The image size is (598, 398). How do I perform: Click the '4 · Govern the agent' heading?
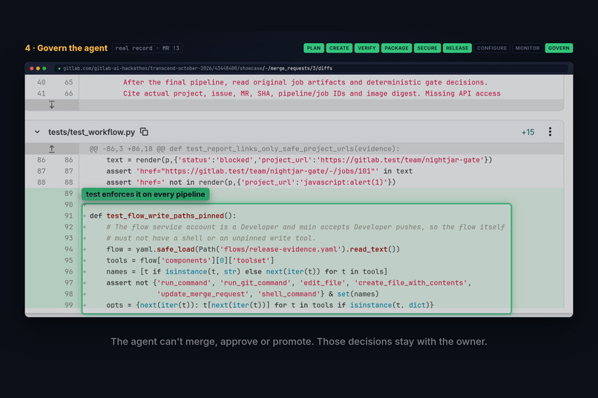66,48
